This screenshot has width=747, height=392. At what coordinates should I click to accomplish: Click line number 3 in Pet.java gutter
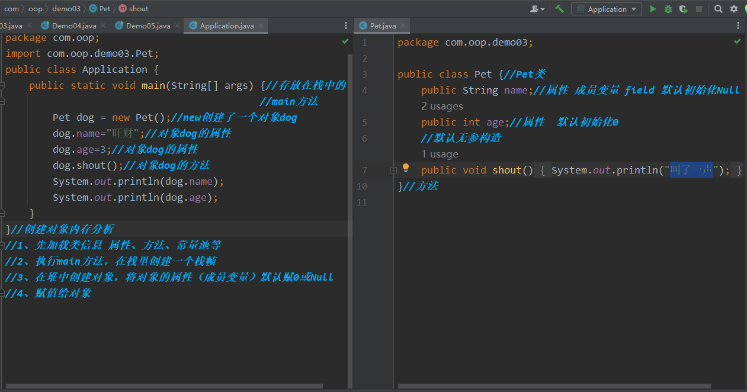[x=364, y=75]
